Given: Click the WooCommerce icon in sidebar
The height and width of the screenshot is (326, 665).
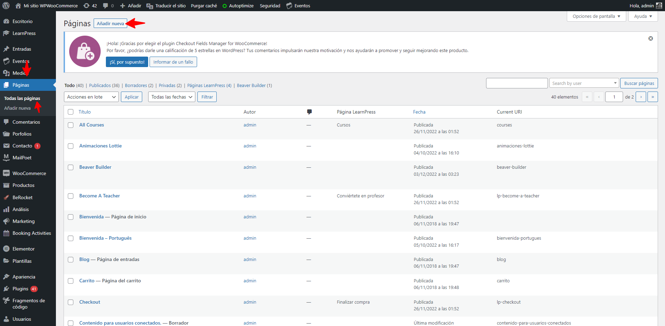Looking at the screenshot, I should 6,173.
